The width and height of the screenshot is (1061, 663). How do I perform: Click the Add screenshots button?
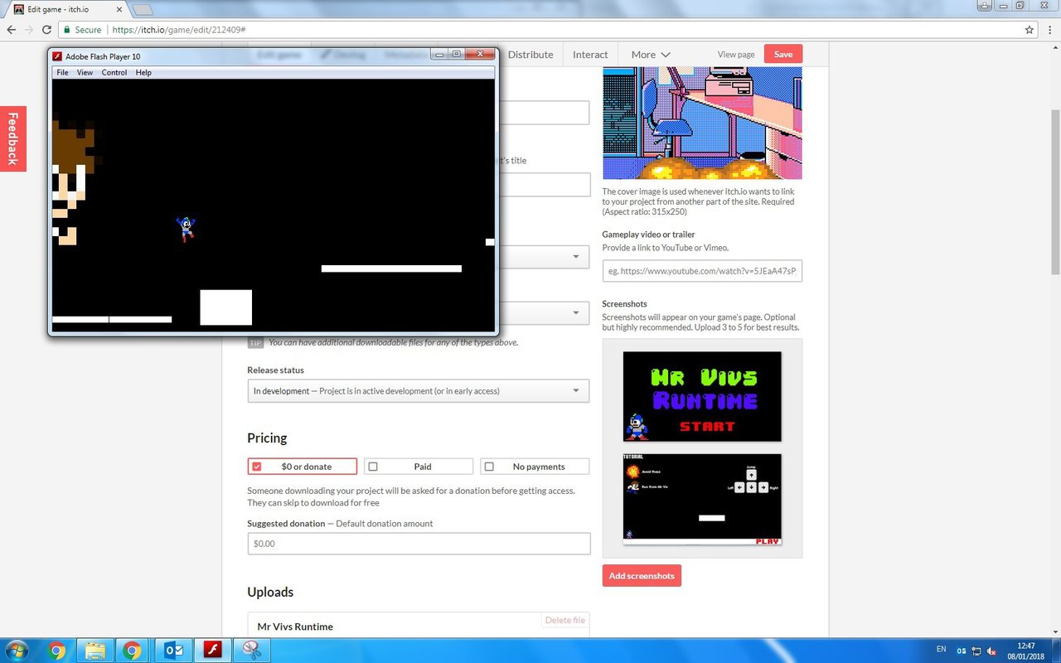tap(642, 576)
